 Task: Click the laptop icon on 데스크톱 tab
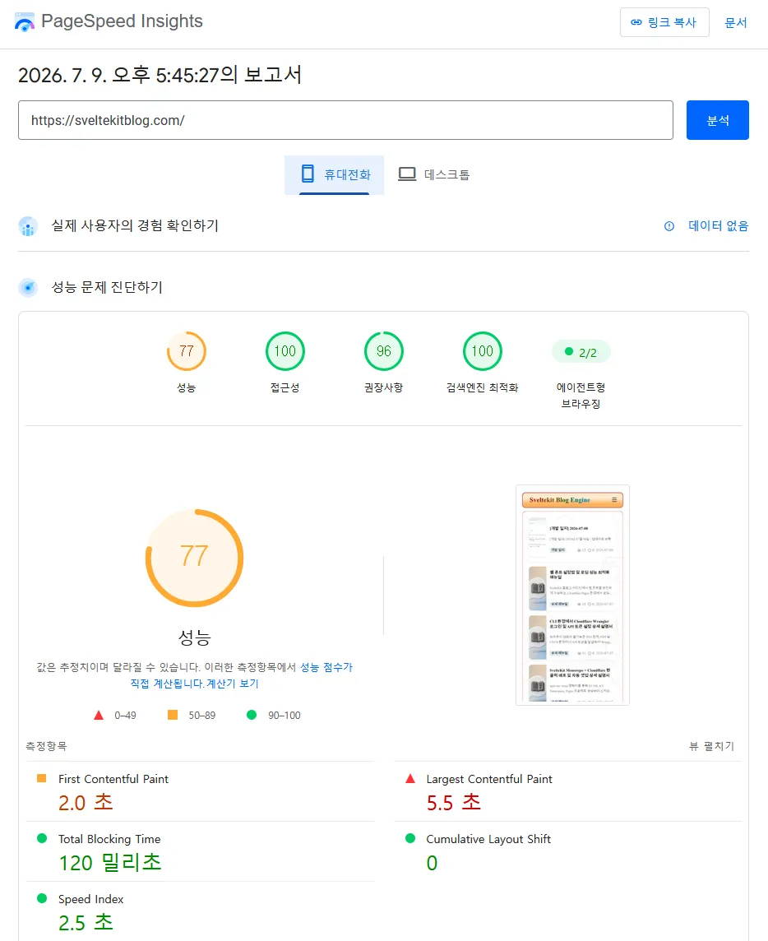pyautogui.click(x=407, y=174)
